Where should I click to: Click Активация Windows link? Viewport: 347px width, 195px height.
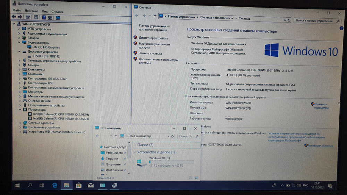320,145
